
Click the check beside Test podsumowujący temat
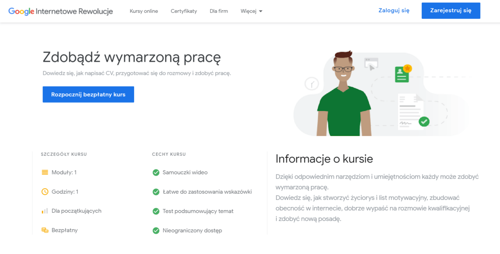coord(156,211)
